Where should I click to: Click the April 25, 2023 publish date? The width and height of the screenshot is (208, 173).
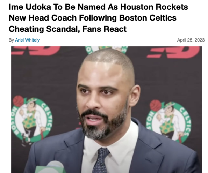(191, 40)
